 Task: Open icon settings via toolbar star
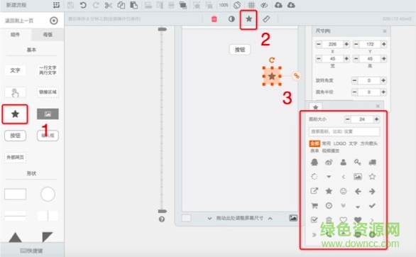[249, 19]
